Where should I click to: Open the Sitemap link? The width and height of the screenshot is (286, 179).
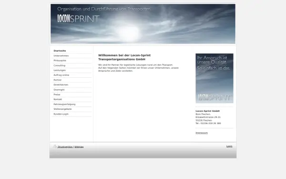click(79, 147)
